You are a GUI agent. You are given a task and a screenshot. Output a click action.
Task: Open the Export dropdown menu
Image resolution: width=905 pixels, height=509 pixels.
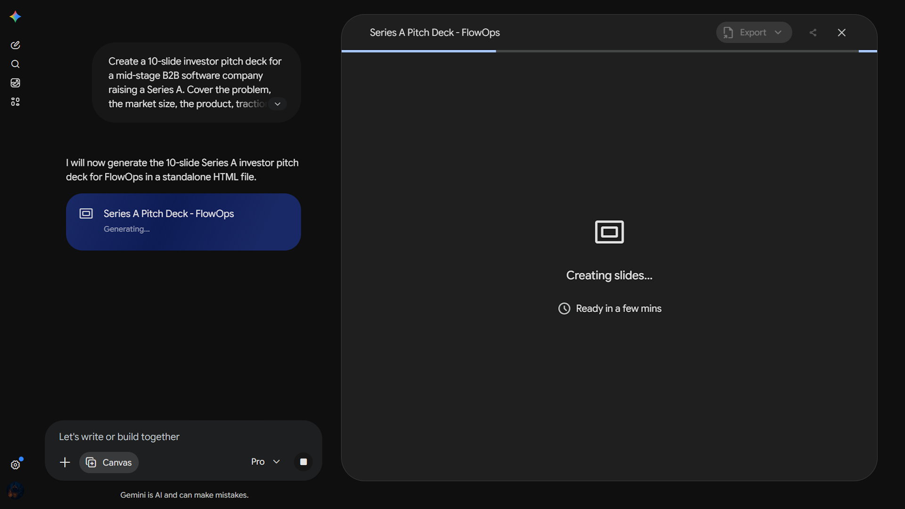coord(754,33)
